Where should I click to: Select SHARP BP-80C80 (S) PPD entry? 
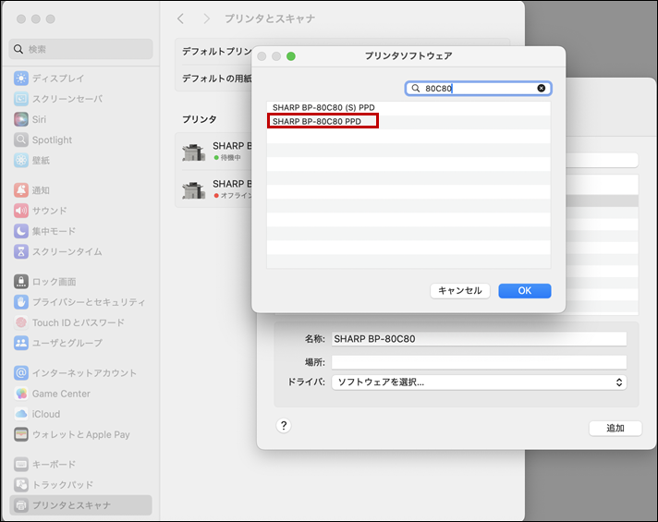click(x=408, y=107)
